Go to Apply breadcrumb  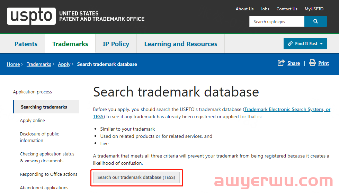(64, 64)
